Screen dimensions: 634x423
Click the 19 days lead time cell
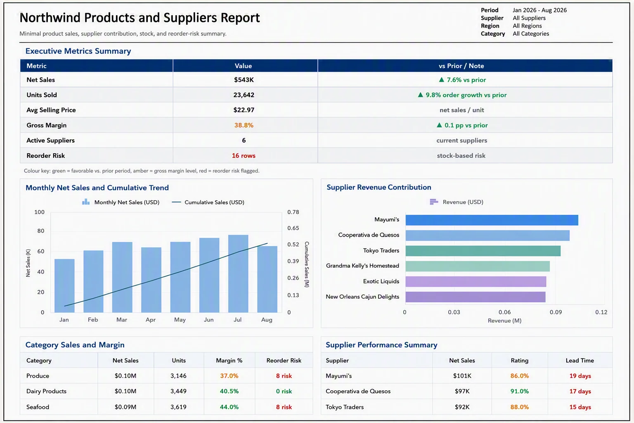coord(580,375)
